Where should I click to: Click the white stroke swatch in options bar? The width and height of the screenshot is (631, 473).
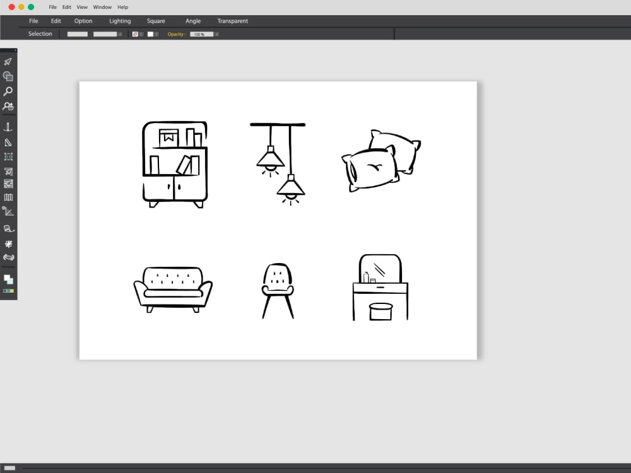pos(150,34)
